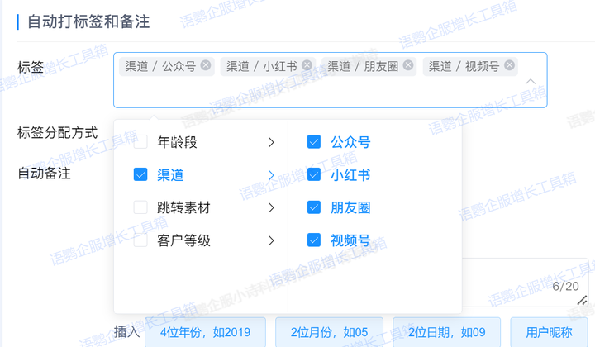Insert 4位年份 placeholder

pyautogui.click(x=205, y=332)
